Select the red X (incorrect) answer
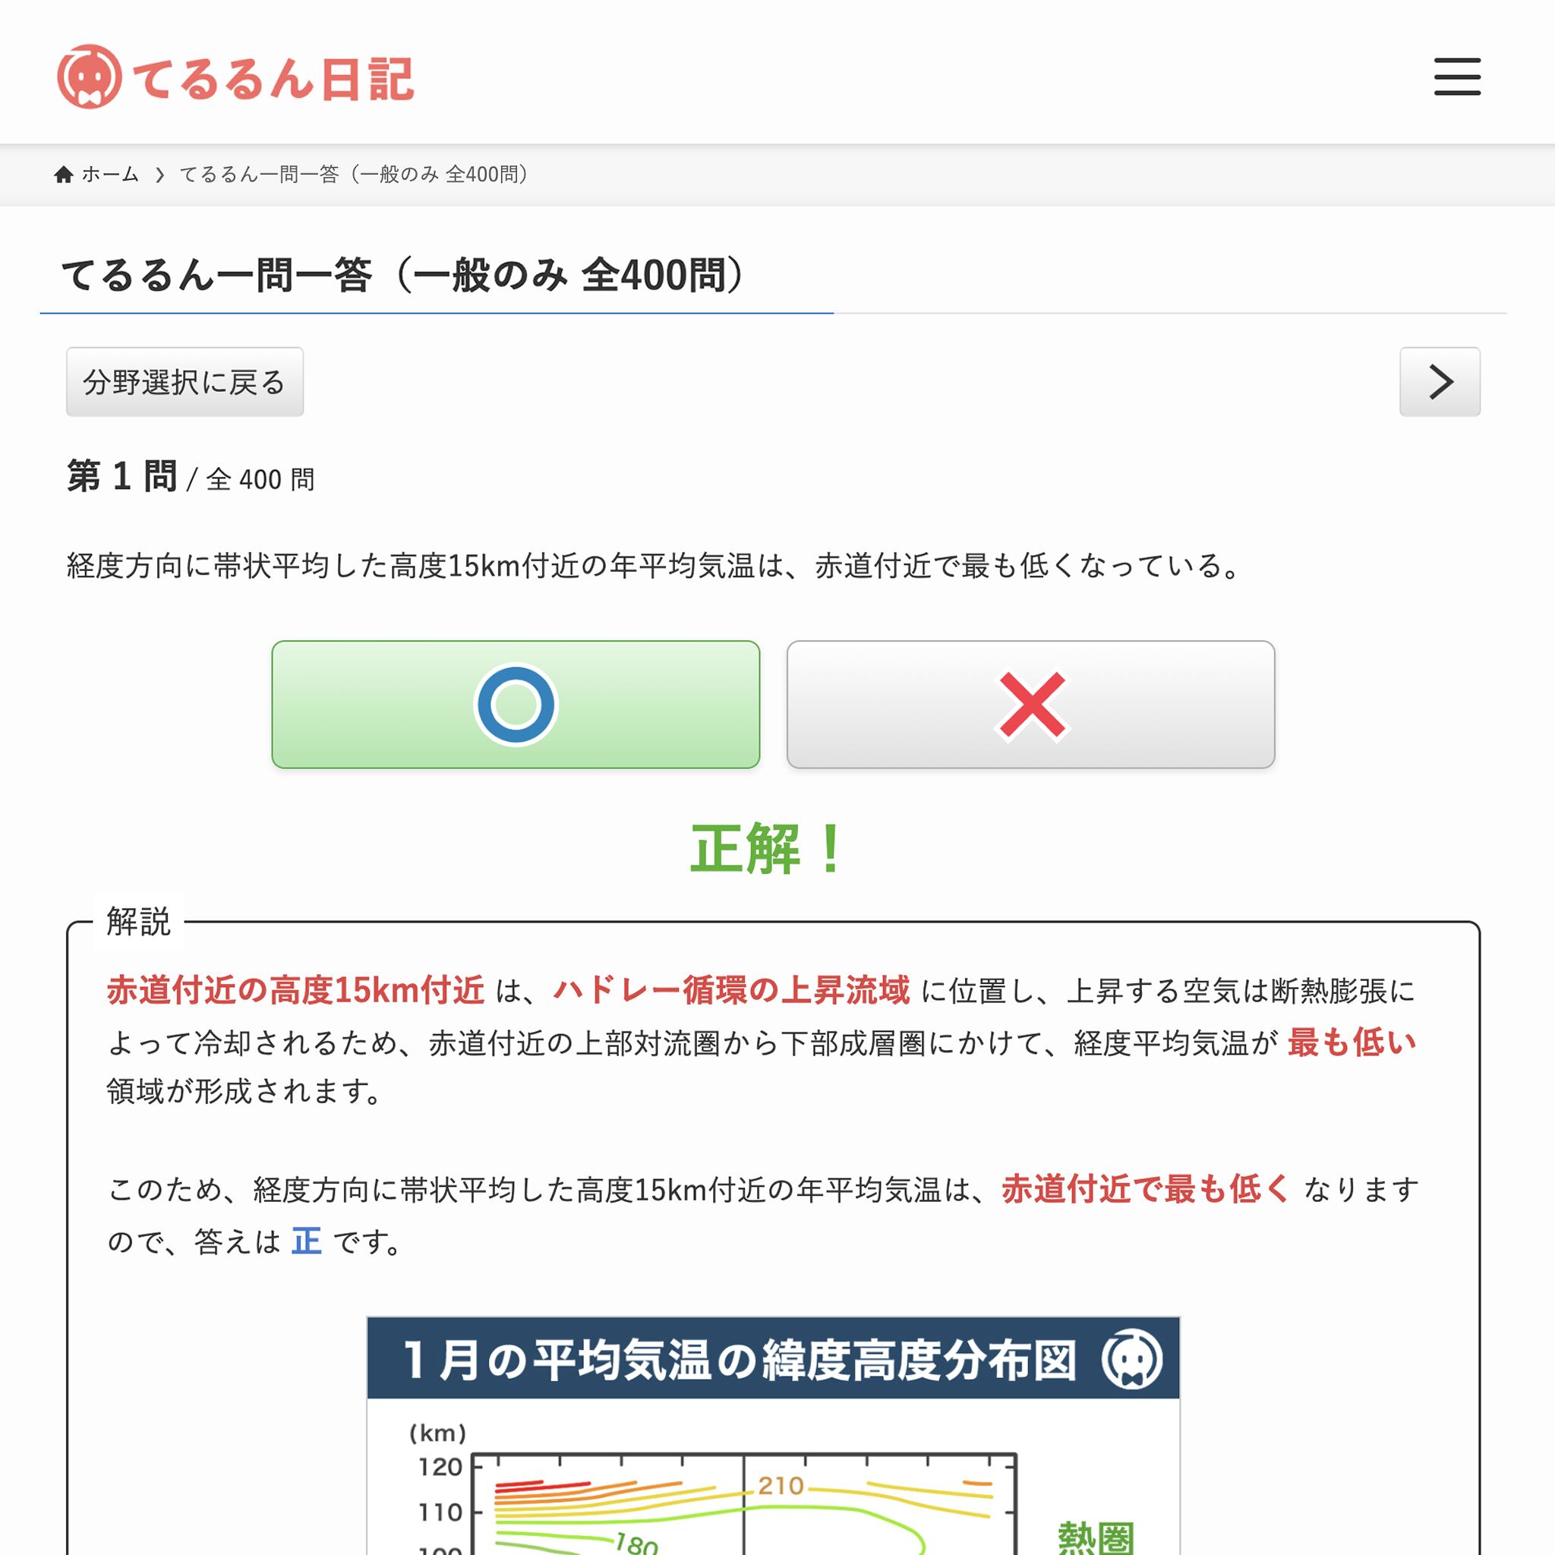The width and height of the screenshot is (1555, 1555). coord(1030,705)
